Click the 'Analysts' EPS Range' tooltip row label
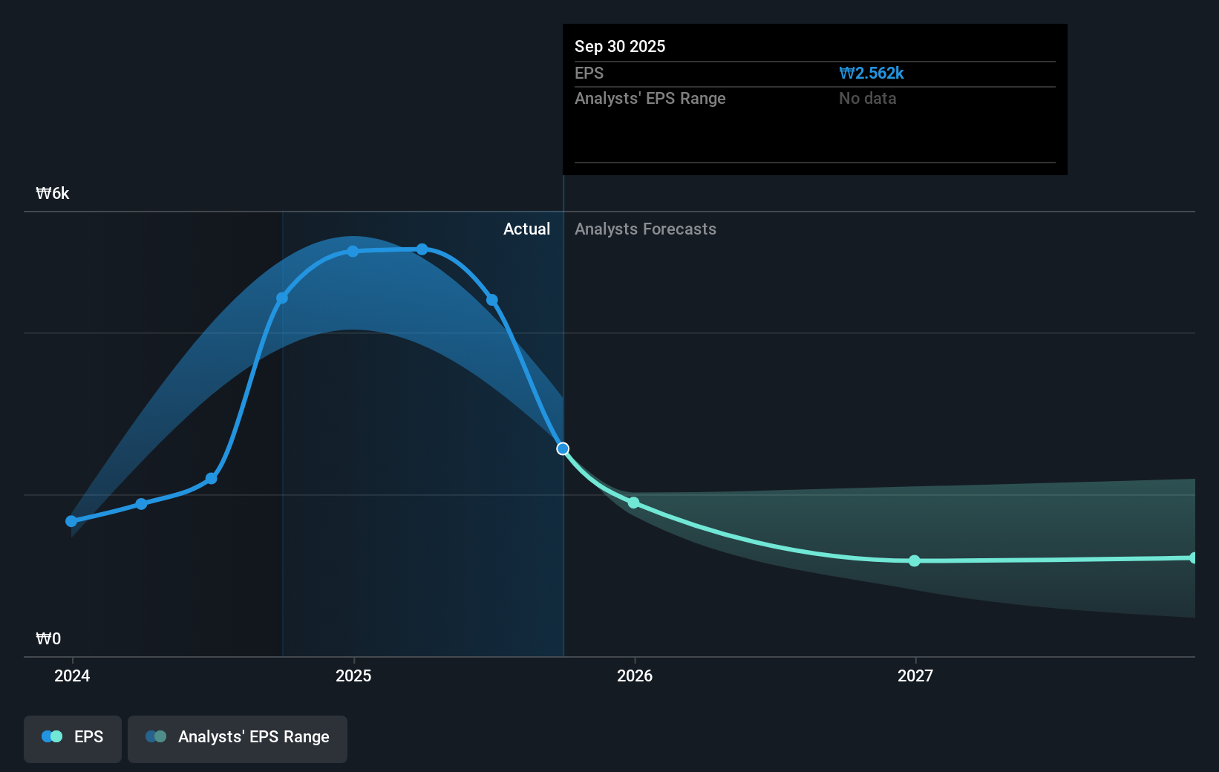The height and width of the screenshot is (772, 1219). [x=650, y=98]
